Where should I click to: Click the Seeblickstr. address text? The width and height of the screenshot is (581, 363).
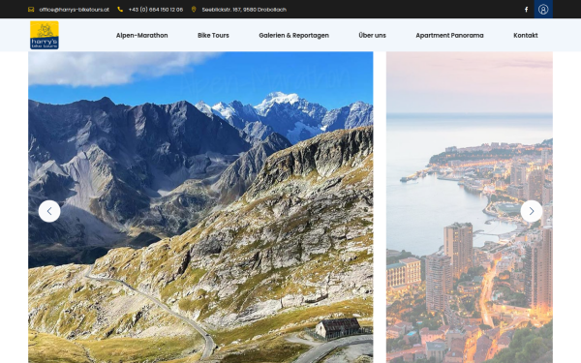tap(244, 10)
